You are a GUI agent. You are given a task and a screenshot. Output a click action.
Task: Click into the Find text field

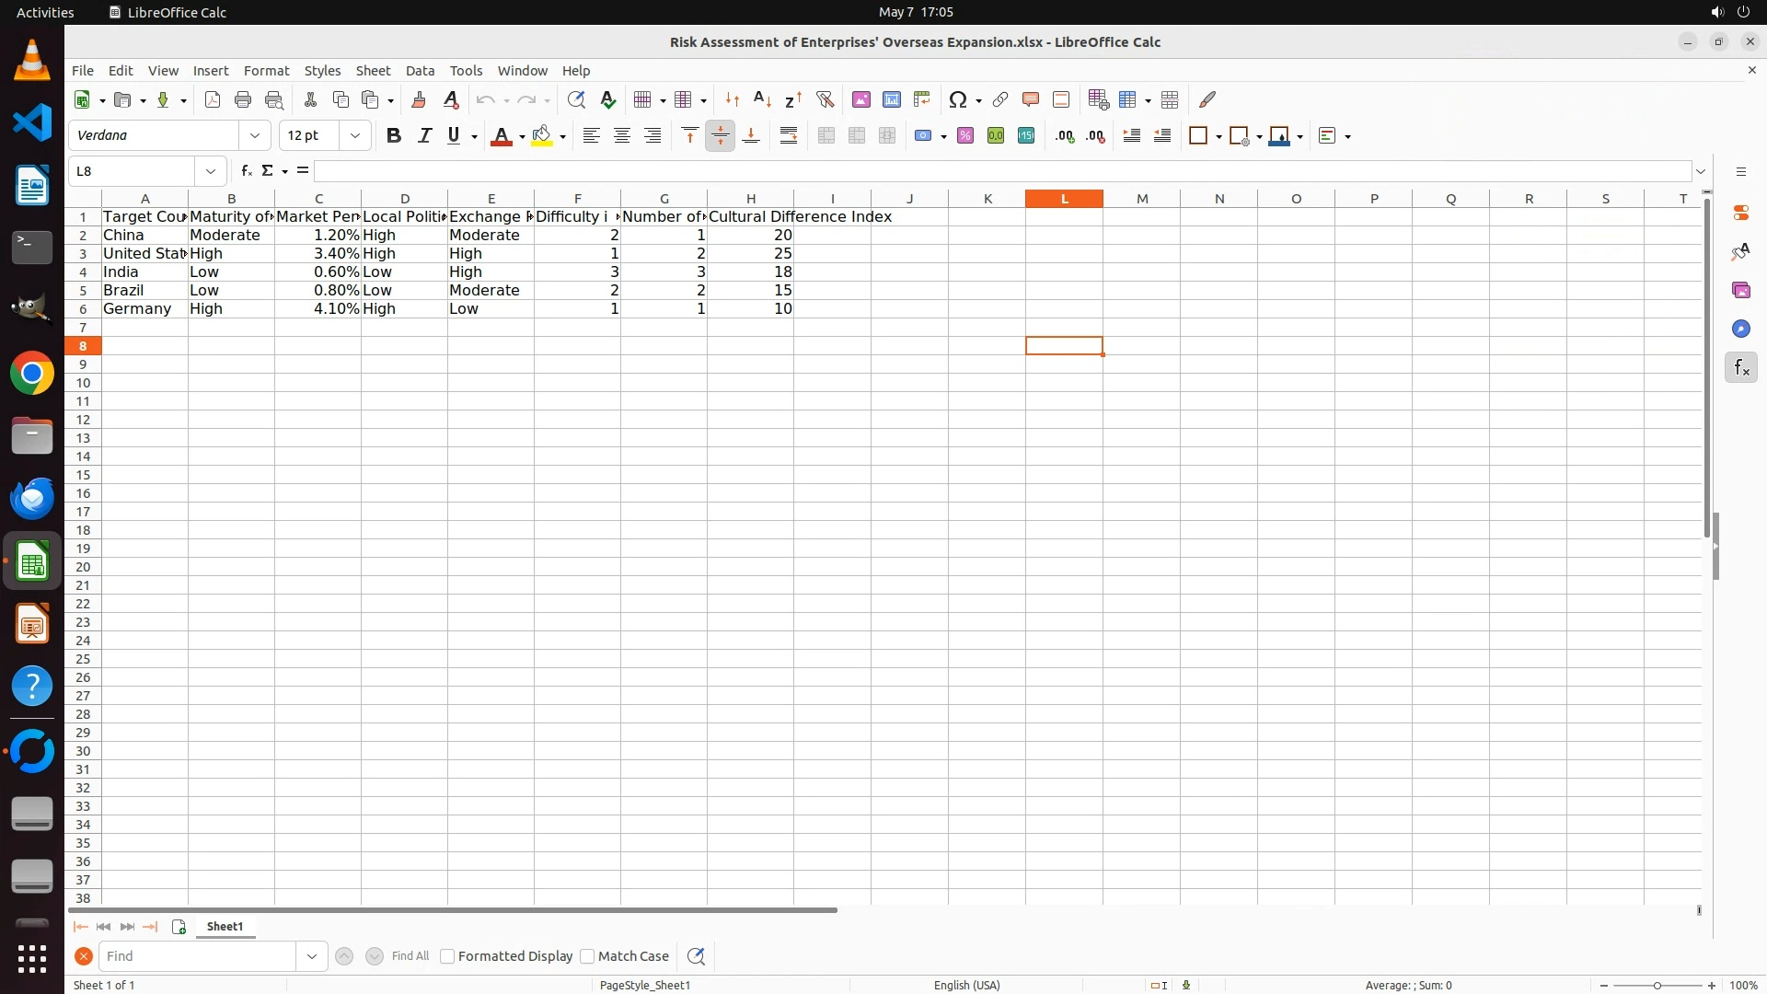click(198, 956)
